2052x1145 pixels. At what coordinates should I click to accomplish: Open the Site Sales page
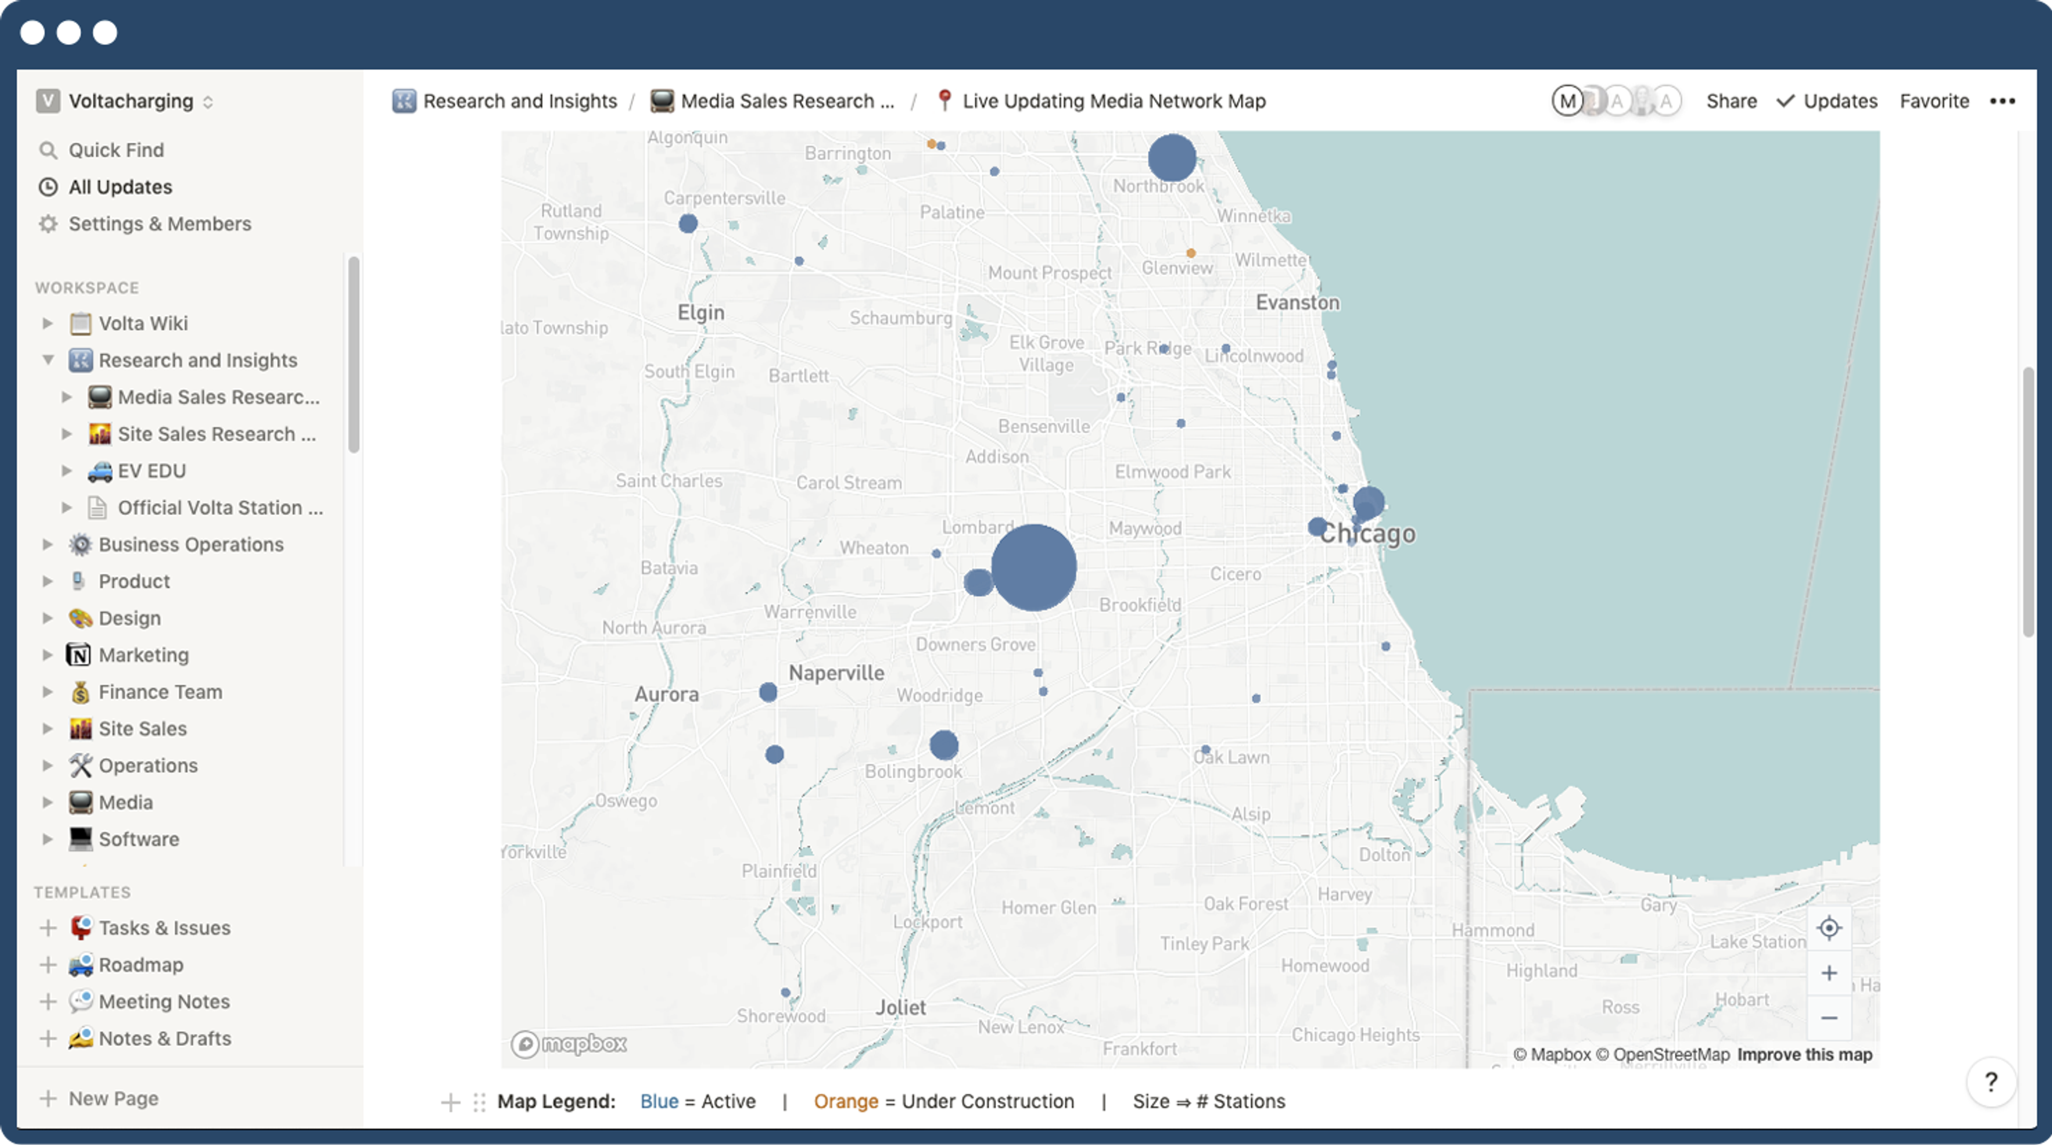(x=143, y=729)
